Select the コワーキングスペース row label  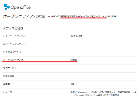click(14, 44)
